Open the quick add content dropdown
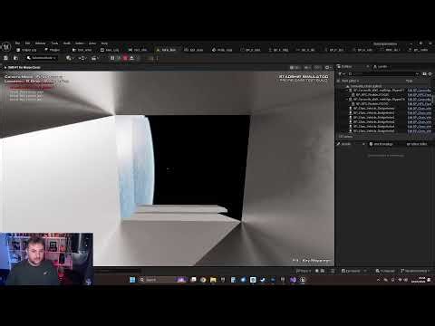The height and width of the screenshot is (326, 435). pyautogui.click(x=70, y=58)
